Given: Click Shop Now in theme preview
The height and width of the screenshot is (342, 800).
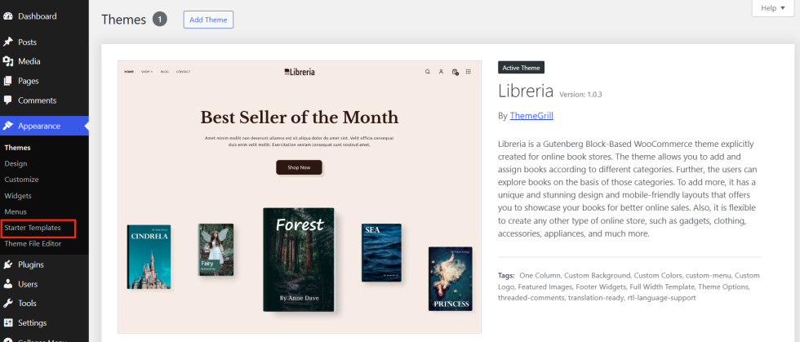Looking at the screenshot, I should tap(299, 167).
